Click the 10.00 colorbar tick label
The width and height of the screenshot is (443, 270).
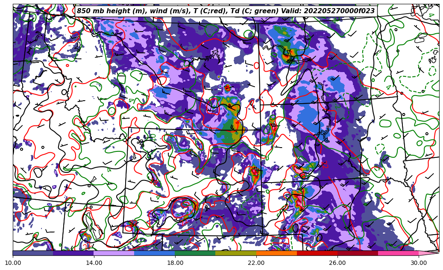(13, 263)
